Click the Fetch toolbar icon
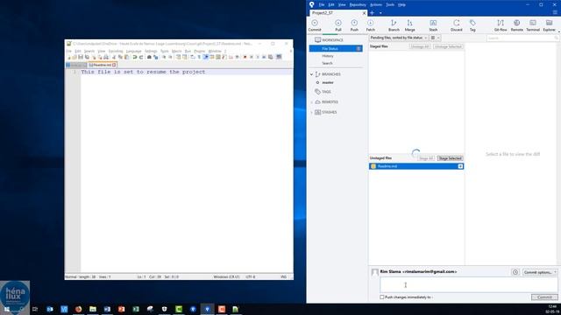Screen dimensions: 561x315 [370, 25]
